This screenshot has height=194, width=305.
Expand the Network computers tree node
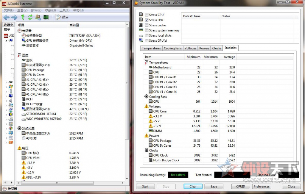6,110
